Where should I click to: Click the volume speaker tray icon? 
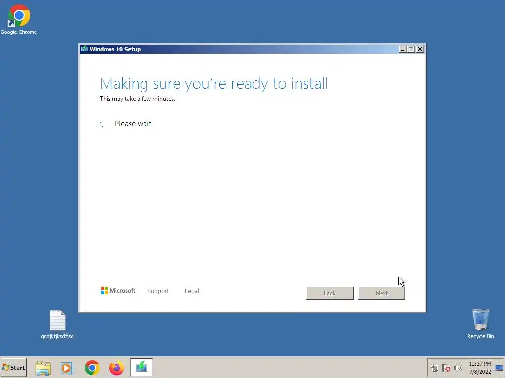pyautogui.click(x=458, y=367)
